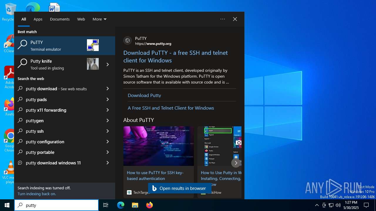Click TechTarget article keyboard thumbnail

(159, 146)
